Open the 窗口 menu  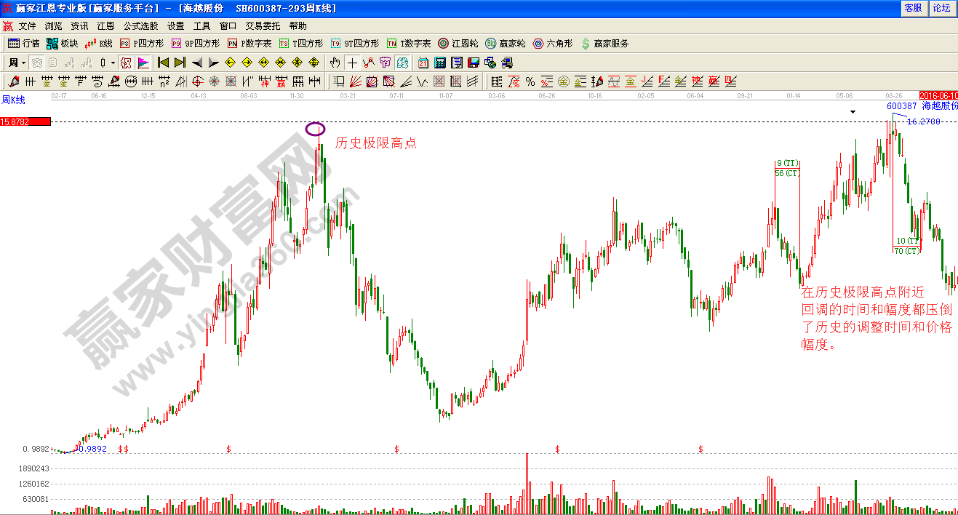228,25
